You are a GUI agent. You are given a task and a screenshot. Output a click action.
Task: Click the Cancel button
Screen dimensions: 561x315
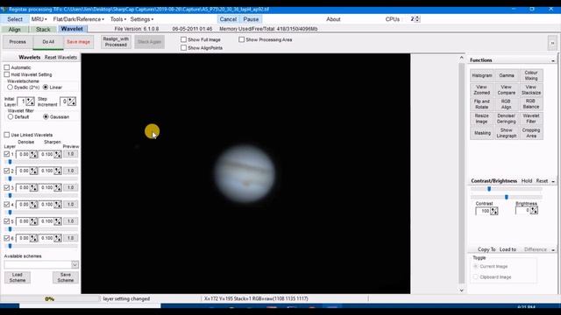click(228, 19)
